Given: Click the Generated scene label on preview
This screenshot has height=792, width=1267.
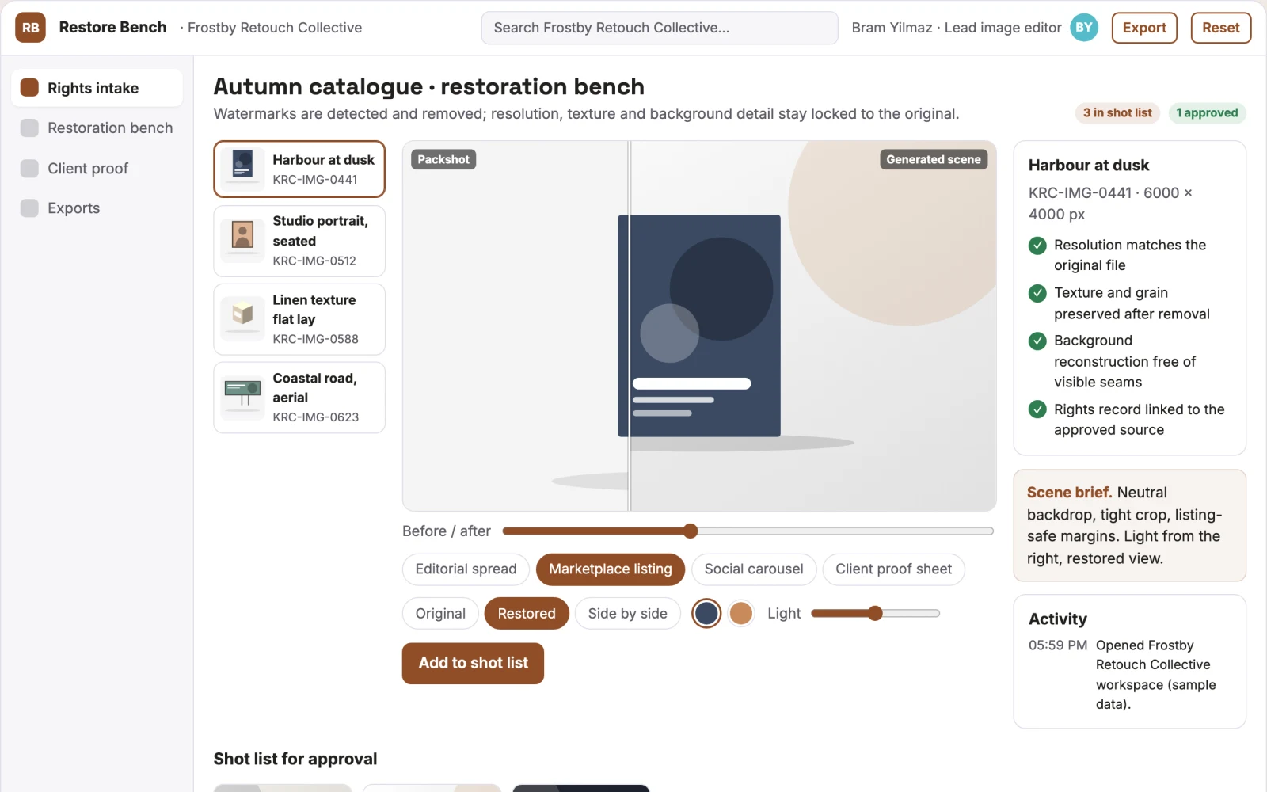Looking at the screenshot, I should (934, 159).
